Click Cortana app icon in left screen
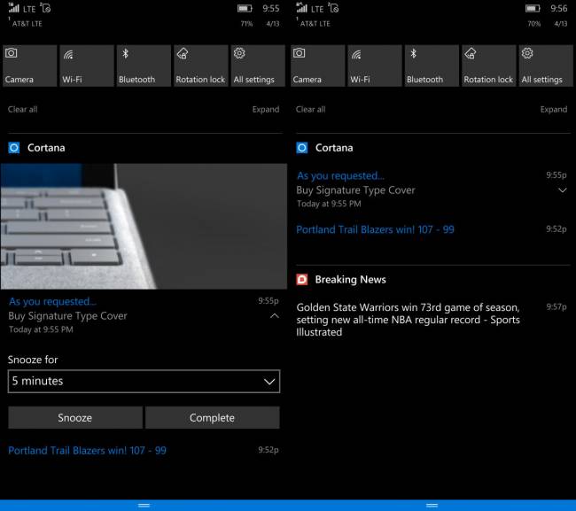 (x=14, y=148)
